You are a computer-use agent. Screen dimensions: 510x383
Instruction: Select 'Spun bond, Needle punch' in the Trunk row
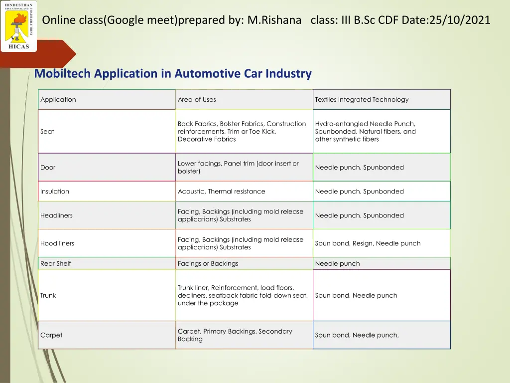click(x=382, y=295)
